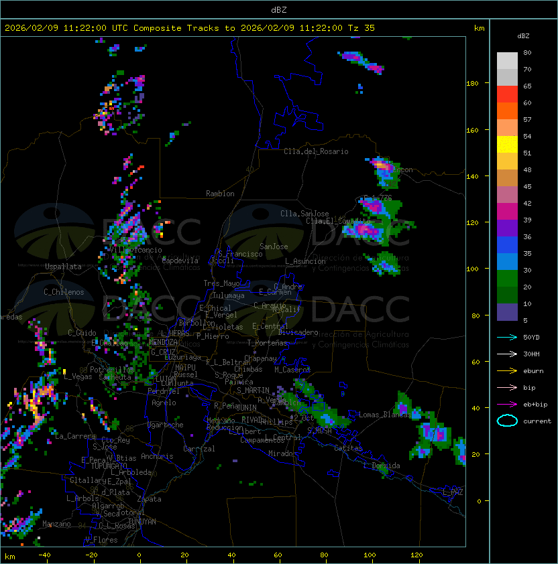Click the 'Agrelo' map label
Image resolution: width=558 pixels, height=564 pixels.
164,403
